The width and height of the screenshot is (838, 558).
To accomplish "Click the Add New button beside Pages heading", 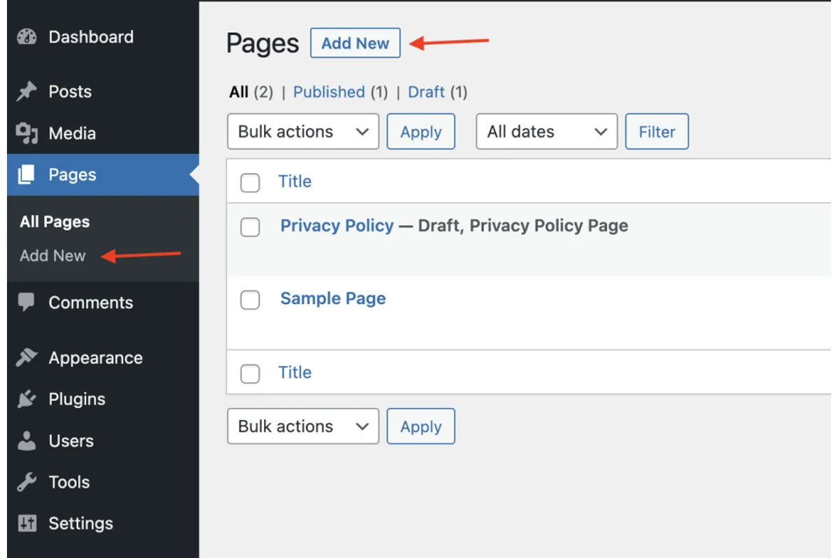I will pyautogui.click(x=355, y=43).
